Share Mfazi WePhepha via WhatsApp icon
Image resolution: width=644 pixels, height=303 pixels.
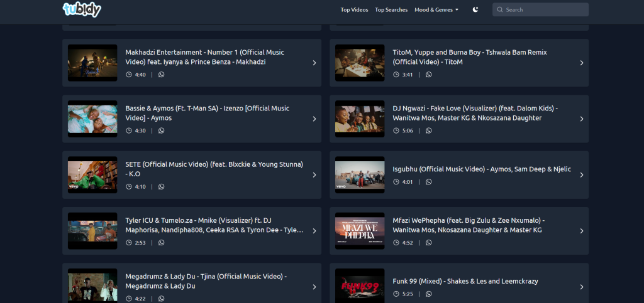[429, 243]
